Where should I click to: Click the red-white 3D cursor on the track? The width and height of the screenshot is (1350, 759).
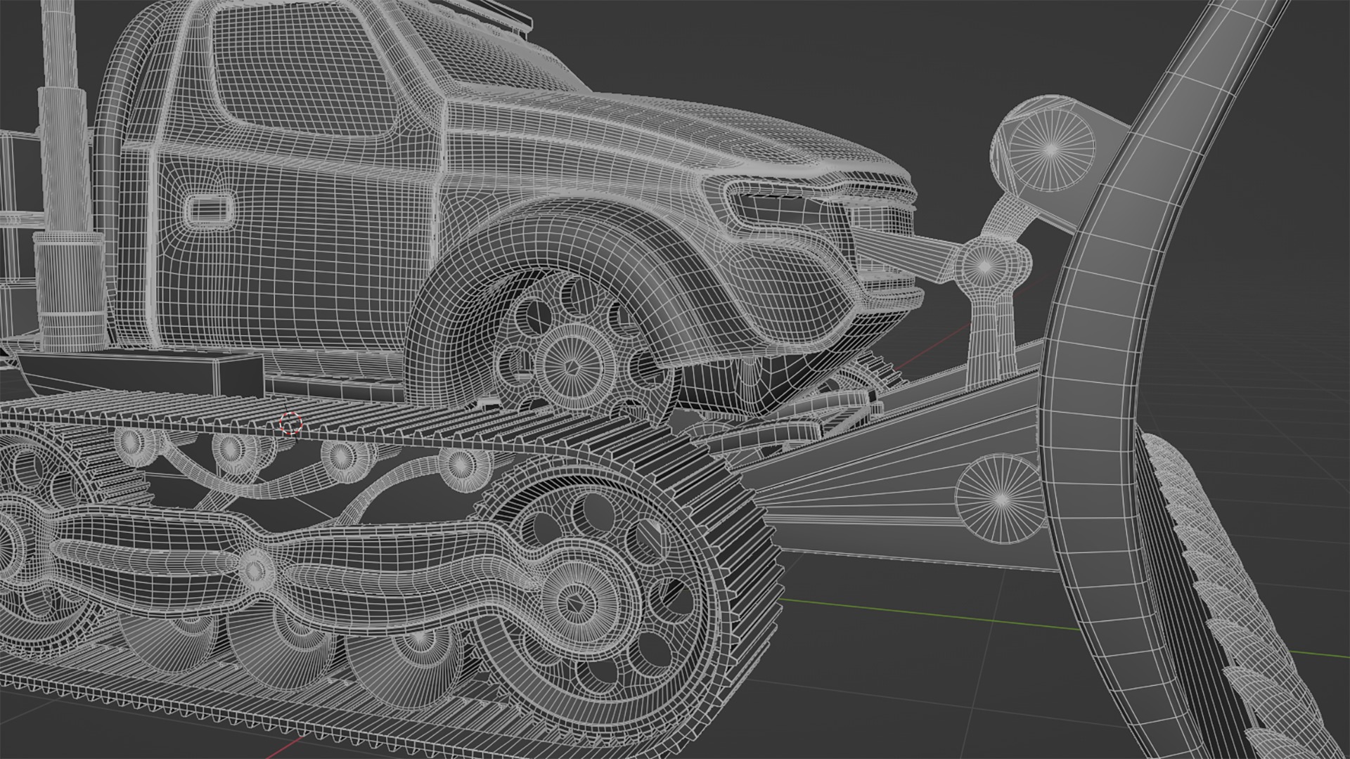[290, 423]
